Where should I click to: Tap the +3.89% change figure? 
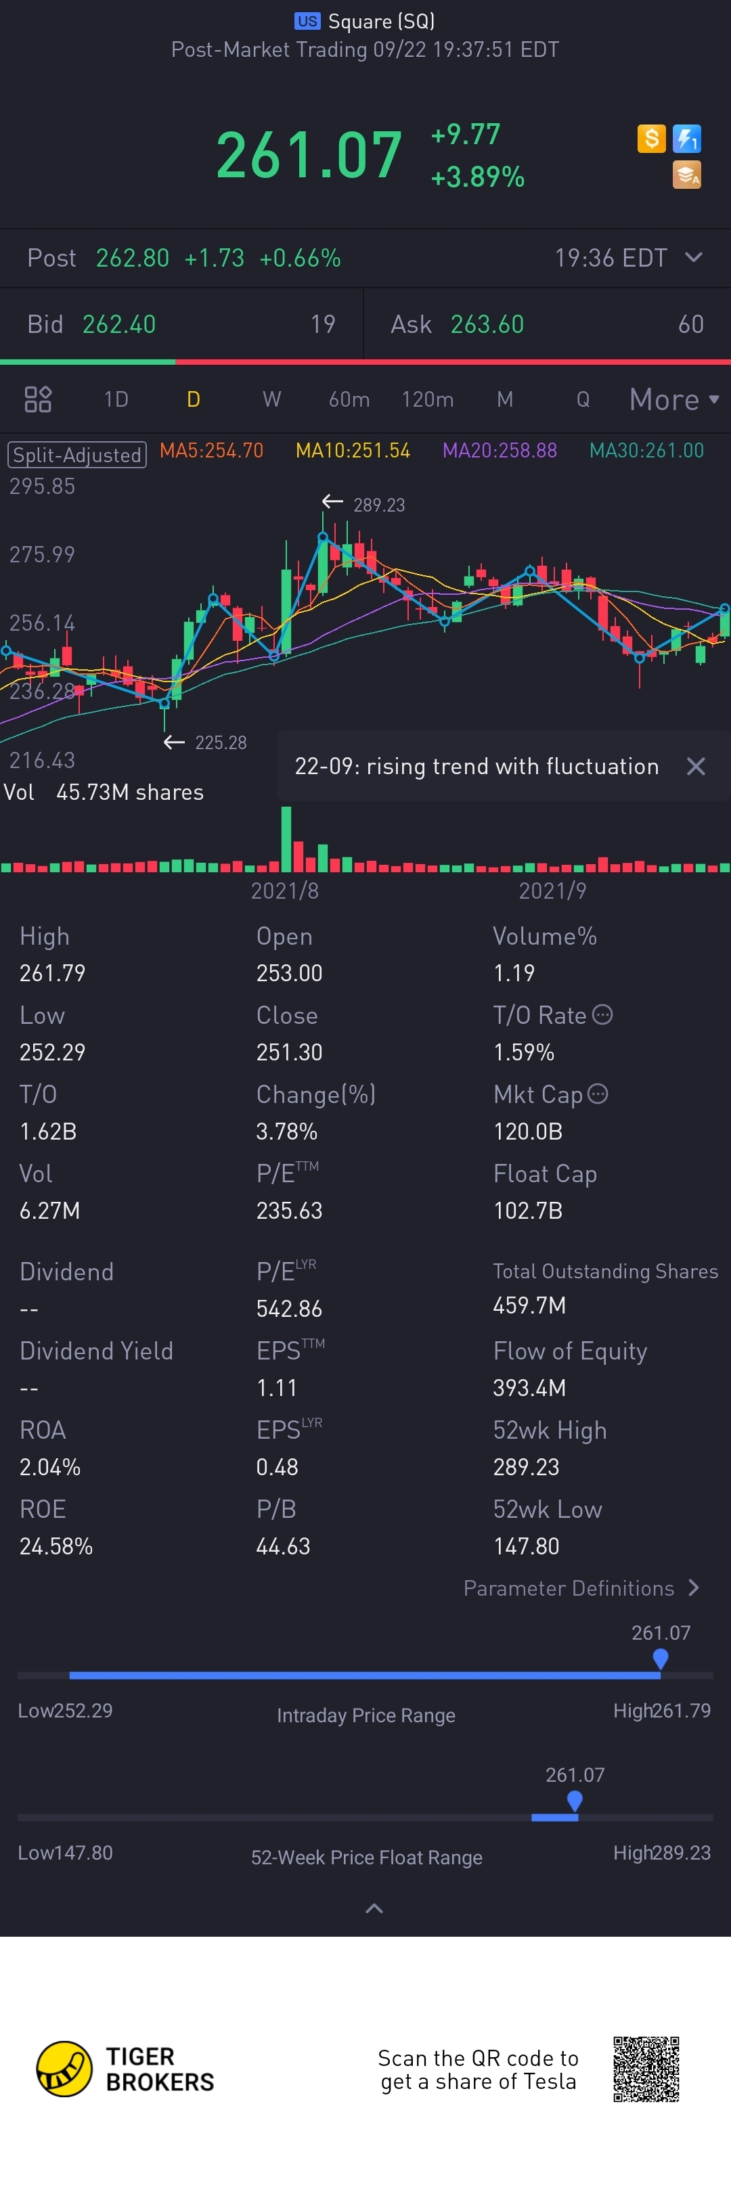(x=477, y=177)
